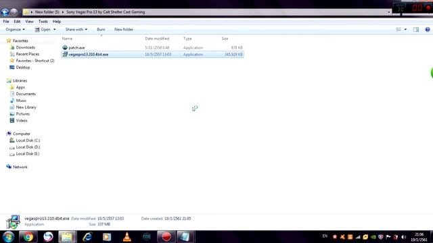Change view with the view icon
The height and width of the screenshot is (243, 433).
tap(398, 30)
